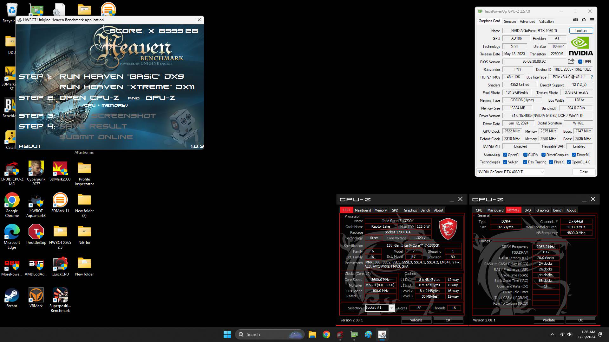This screenshot has height=342, width=609.
Task: Click Run Heaven Xtreme DX11 option
Action: point(127,87)
